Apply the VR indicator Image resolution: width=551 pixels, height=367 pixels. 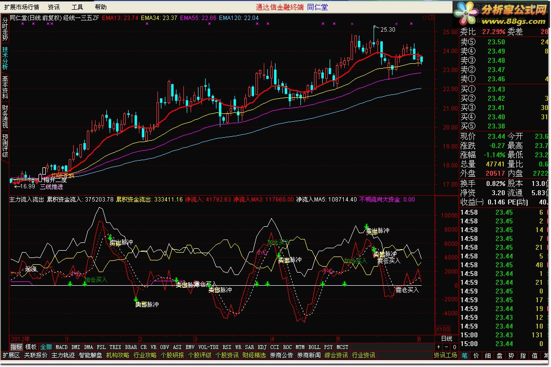coord(153,347)
